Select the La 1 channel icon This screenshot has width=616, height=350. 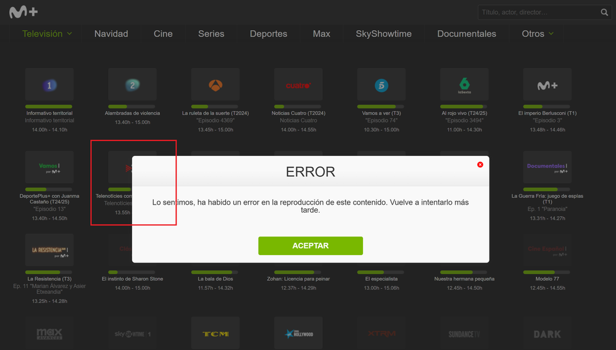point(49,84)
